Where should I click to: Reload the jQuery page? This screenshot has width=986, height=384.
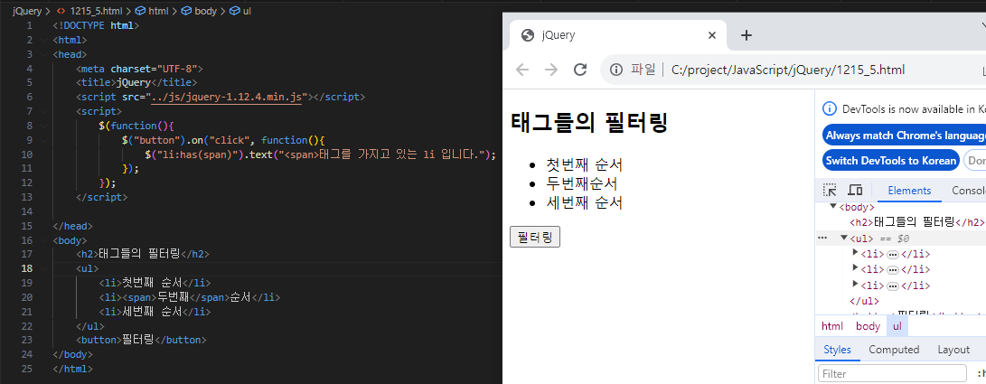click(580, 70)
